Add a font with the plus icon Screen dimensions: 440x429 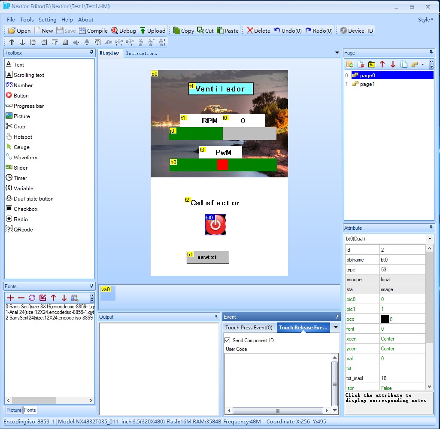click(x=10, y=298)
